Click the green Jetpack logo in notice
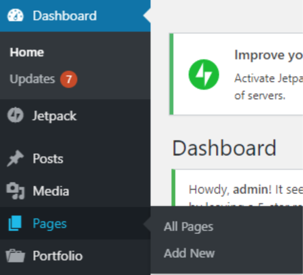Viewport: 303px width, 275px height. click(x=204, y=74)
